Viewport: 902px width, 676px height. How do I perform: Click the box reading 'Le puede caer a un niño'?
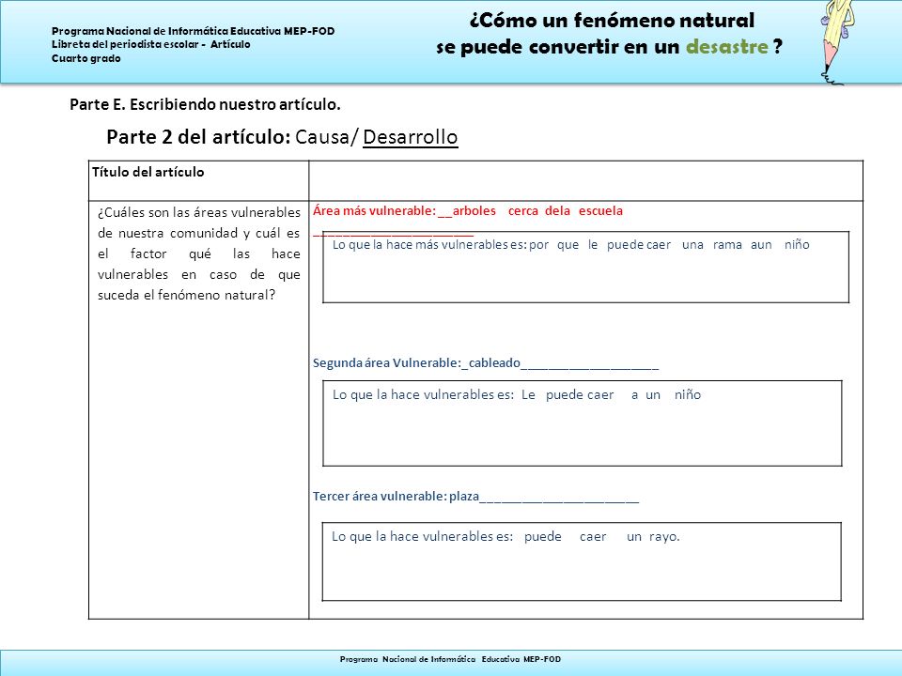point(583,423)
